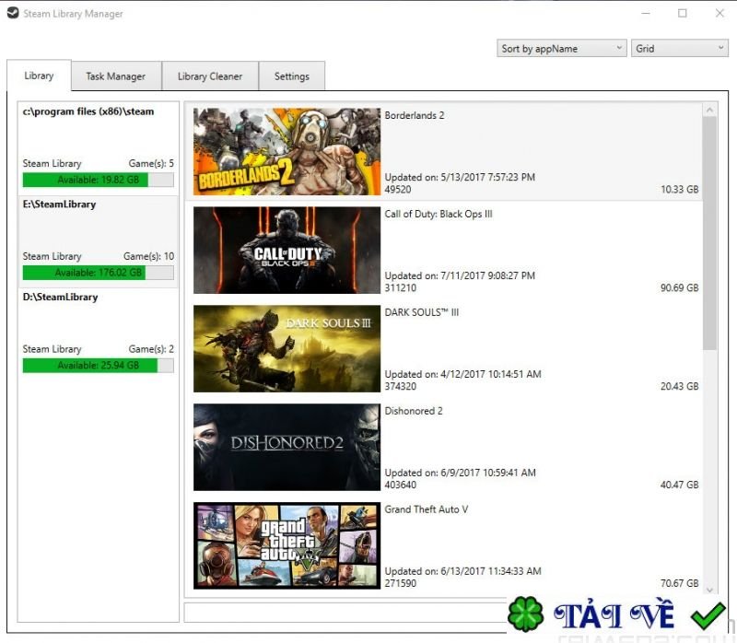Image resolution: width=737 pixels, height=643 pixels.
Task: Select the Call of Duty Black Ops III cover
Action: click(287, 251)
